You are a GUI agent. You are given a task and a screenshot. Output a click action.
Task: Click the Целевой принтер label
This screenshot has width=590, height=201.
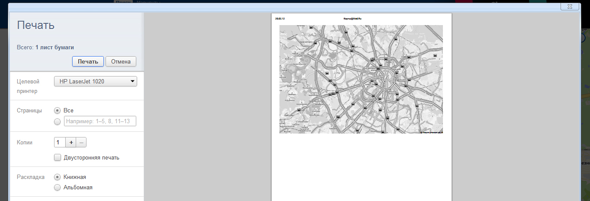click(28, 86)
